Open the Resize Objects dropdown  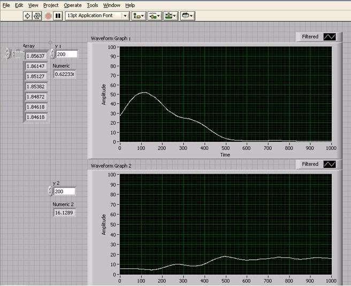click(171, 16)
